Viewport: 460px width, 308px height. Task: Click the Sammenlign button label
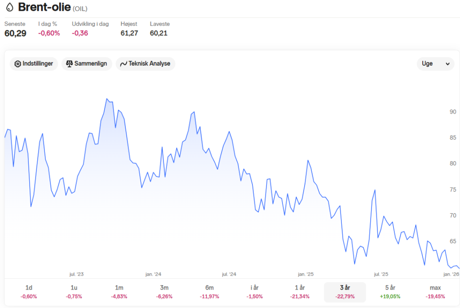pyautogui.click(x=91, y=64)
